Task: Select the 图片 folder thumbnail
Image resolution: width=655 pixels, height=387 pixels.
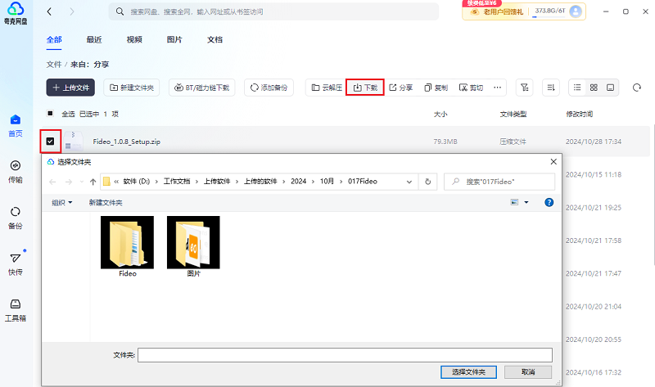Action: click(x=193, y=247)
